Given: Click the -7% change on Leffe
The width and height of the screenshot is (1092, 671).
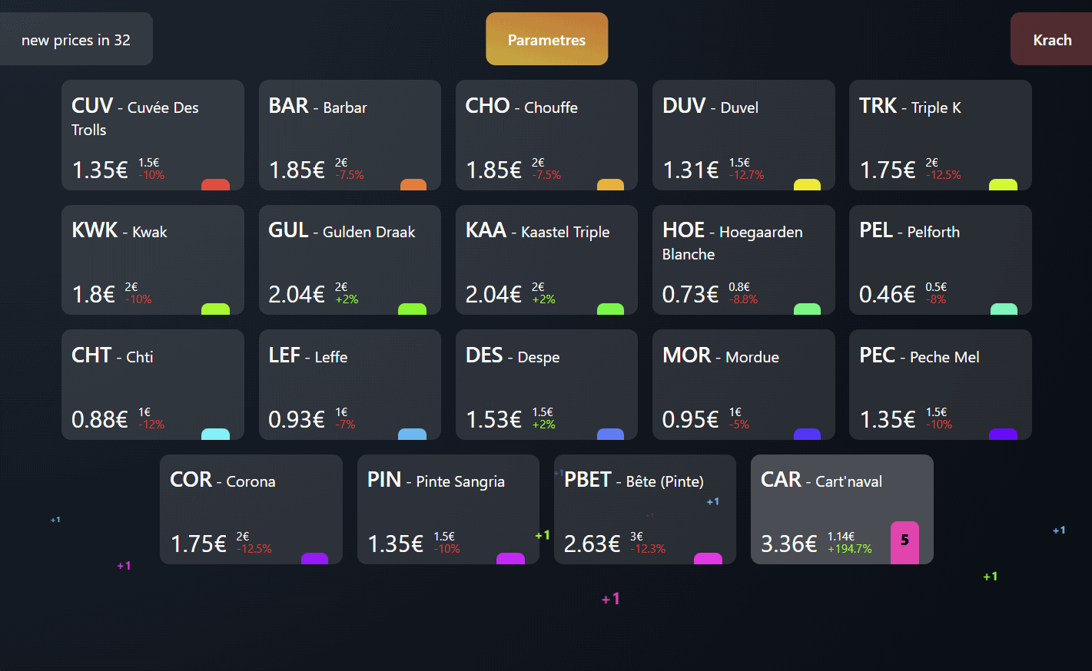Looking at the screenshot, I should tap(345, 425).
